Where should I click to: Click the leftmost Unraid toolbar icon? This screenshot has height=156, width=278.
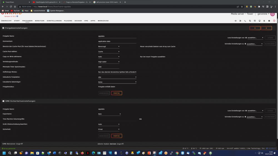point(236,21)
